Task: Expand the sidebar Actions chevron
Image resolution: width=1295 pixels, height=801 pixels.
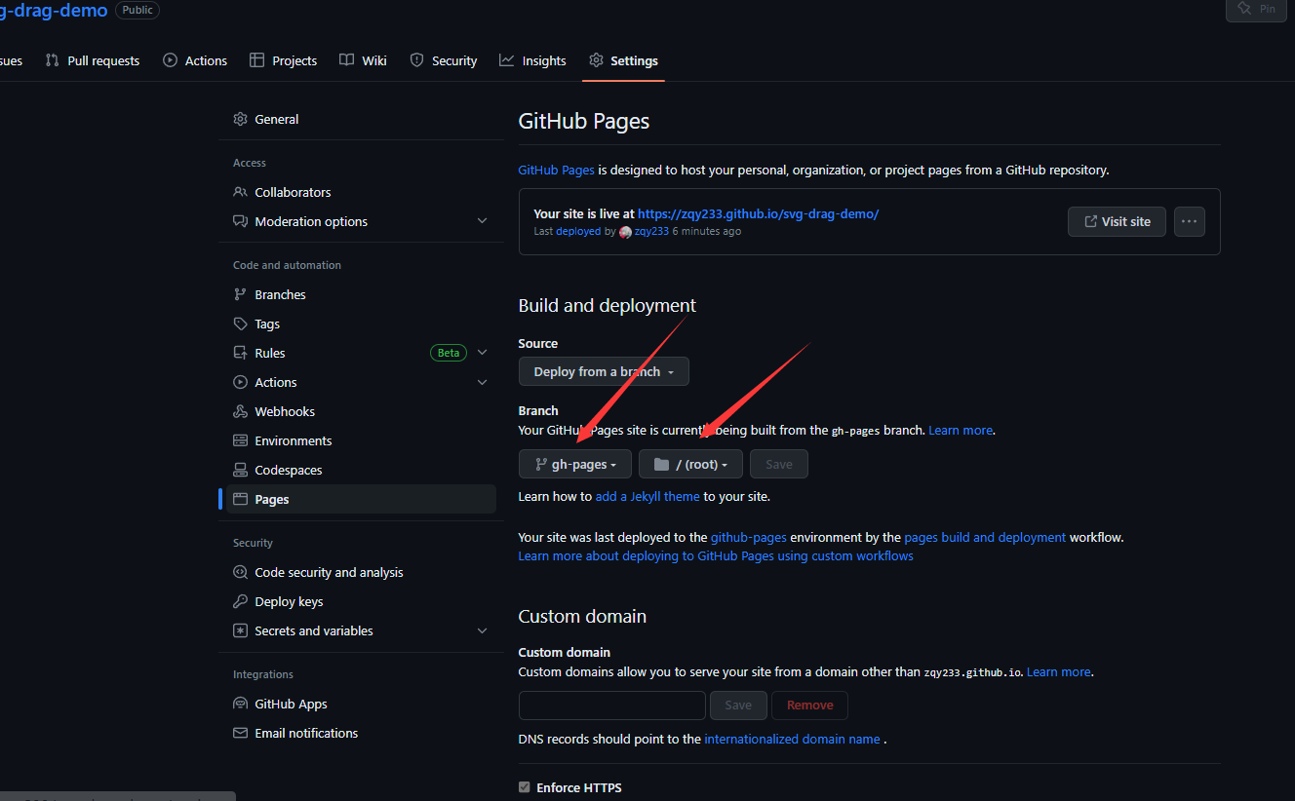Action: pos(482,382)
